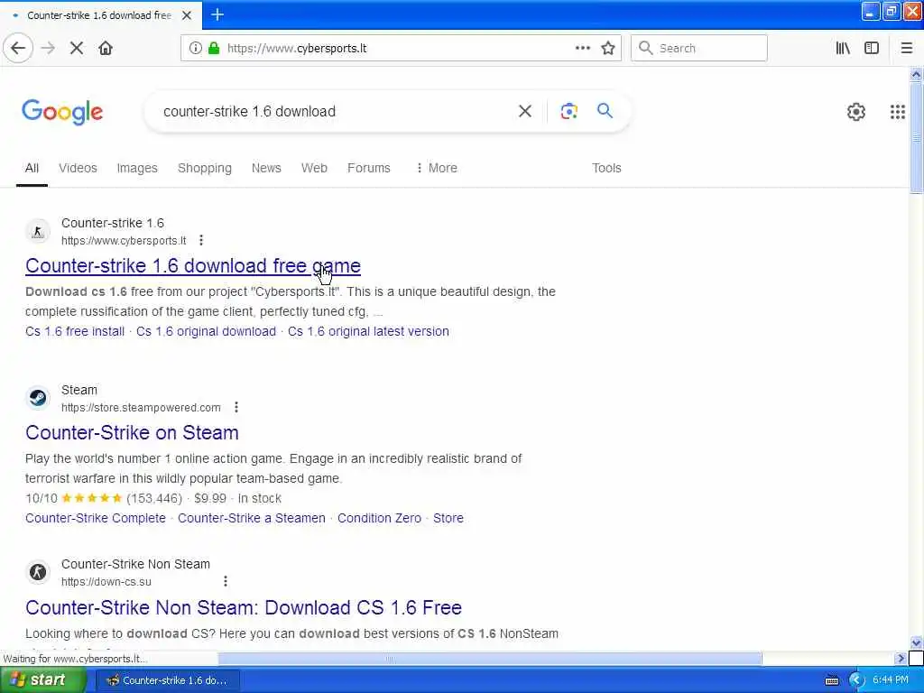Open options dots beside cybersports.lt URL
This screenshot has height=693, width=924.
pos(201,240)
